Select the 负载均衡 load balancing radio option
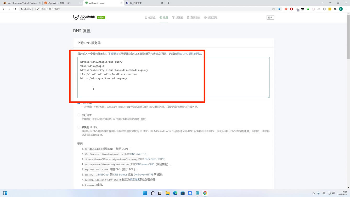The image size is (350, 197). point(79,103)
